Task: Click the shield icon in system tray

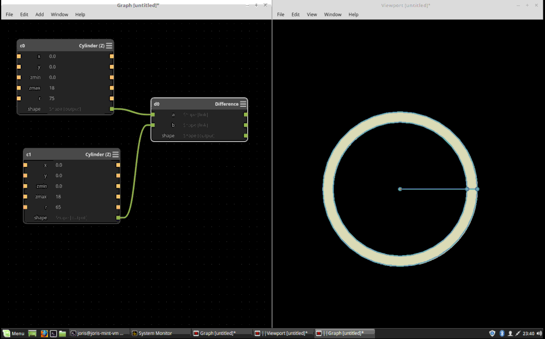Action: tap(492, 333)
